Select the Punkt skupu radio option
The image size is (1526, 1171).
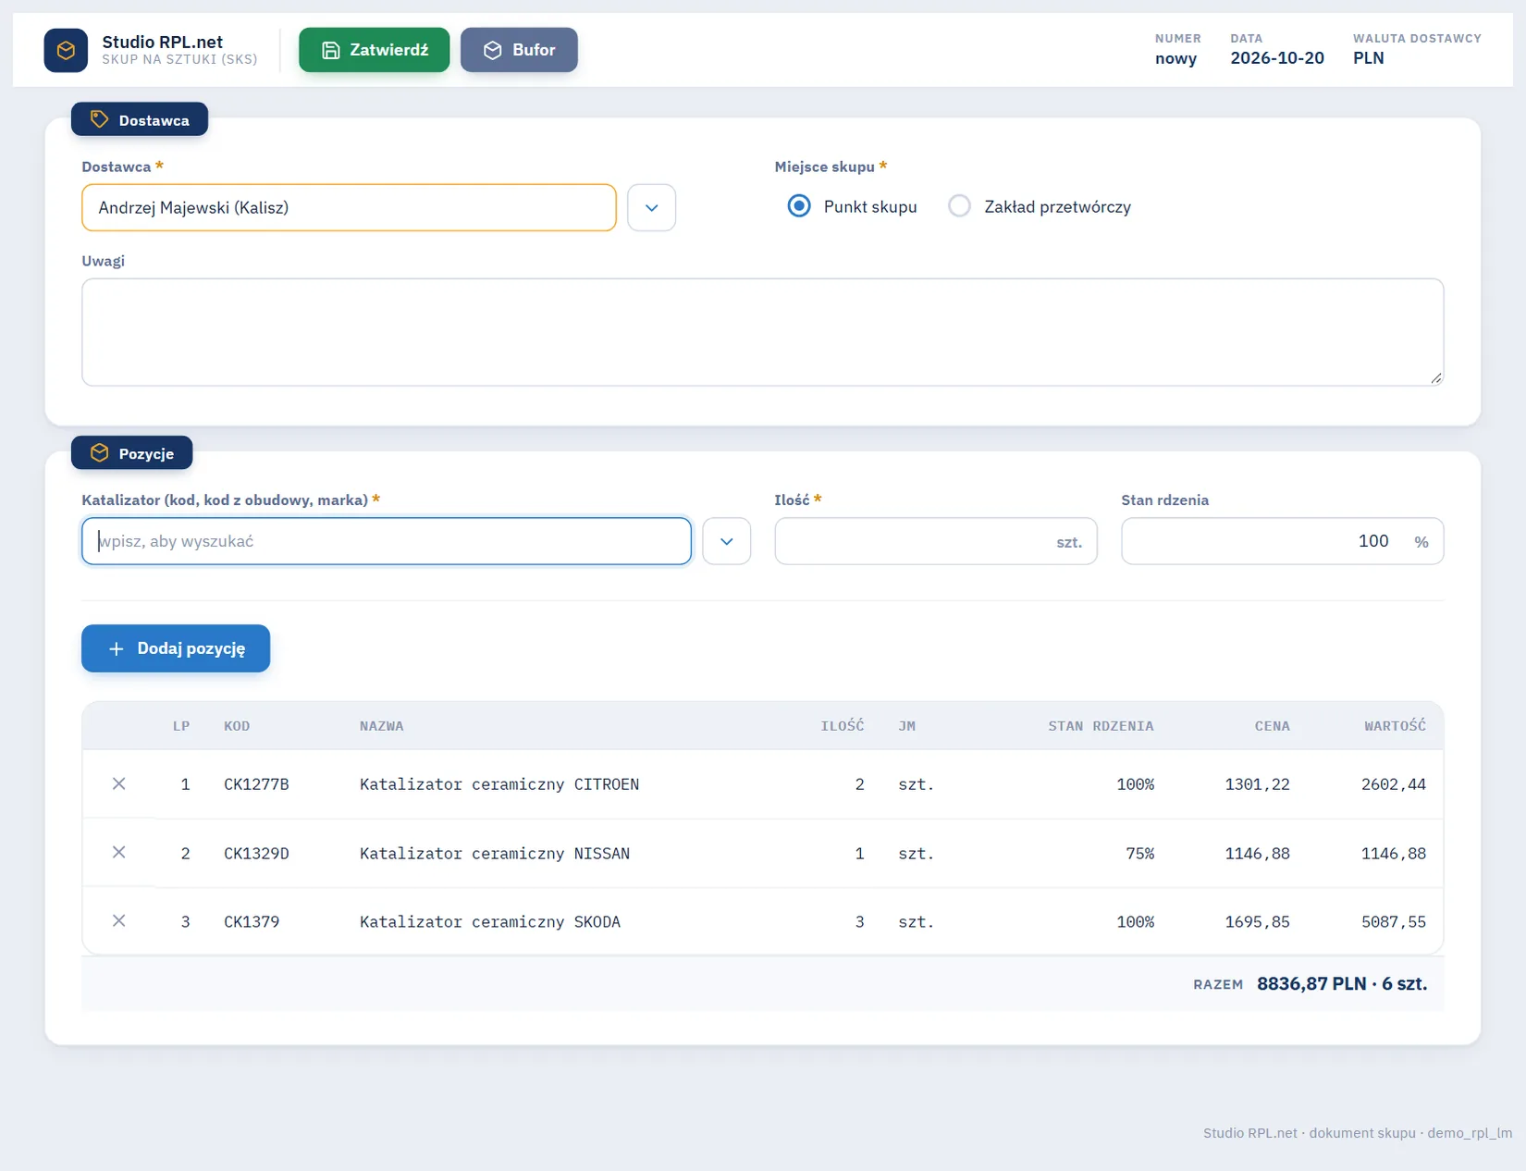[799, 206]
